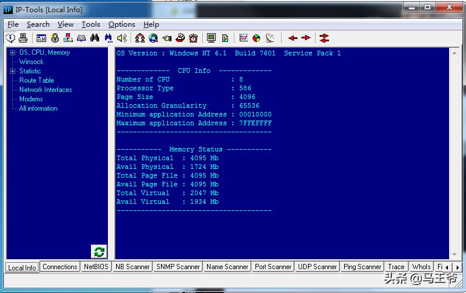Select All information in the tree
This screenshot has height=293, width=466.
(38, 108)
